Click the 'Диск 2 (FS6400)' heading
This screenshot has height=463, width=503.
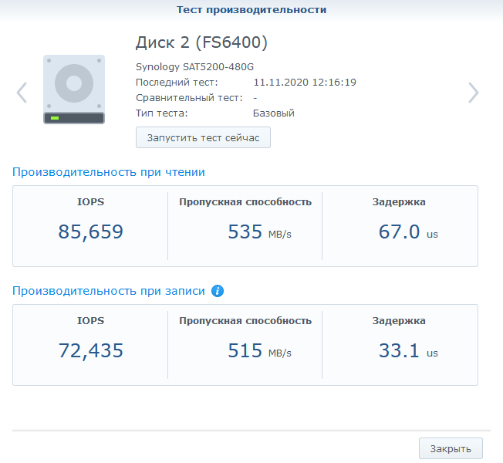point(201,42)
